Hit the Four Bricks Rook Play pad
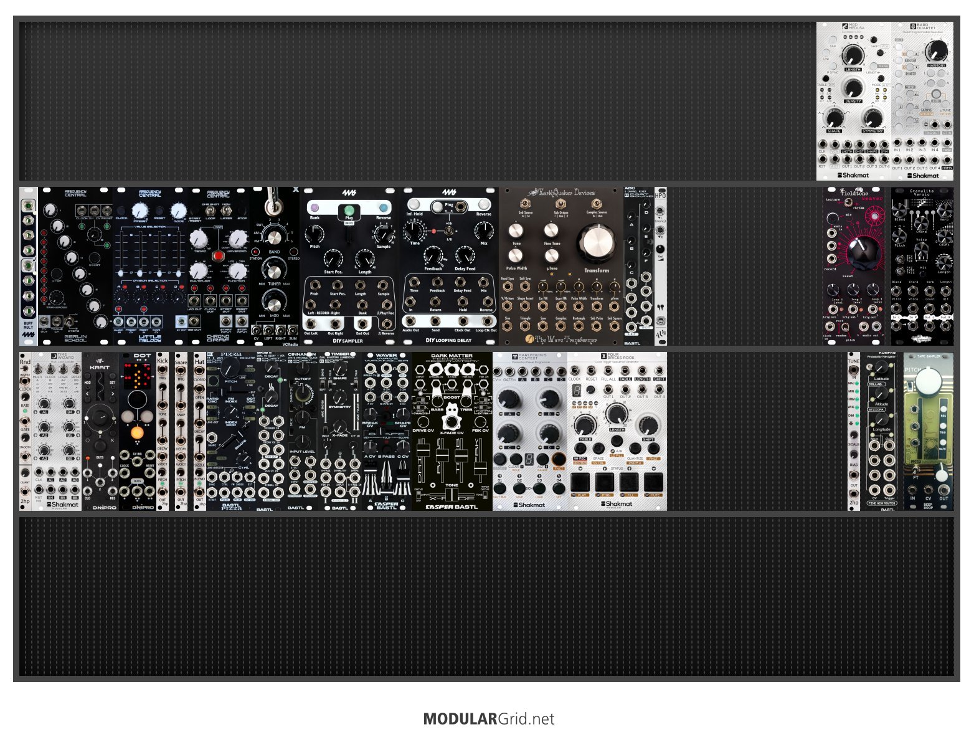 point(582,482)
